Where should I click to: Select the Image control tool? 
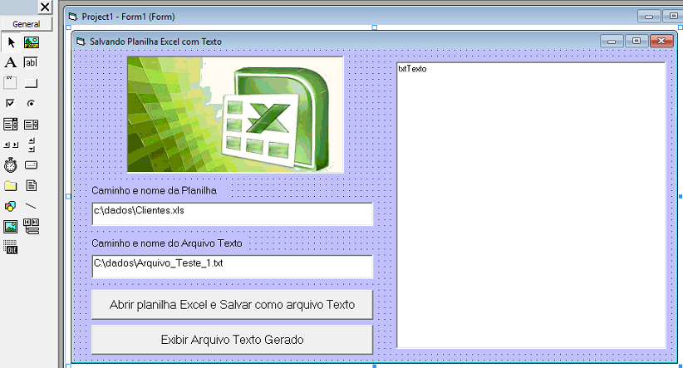(x=11, y=227)
